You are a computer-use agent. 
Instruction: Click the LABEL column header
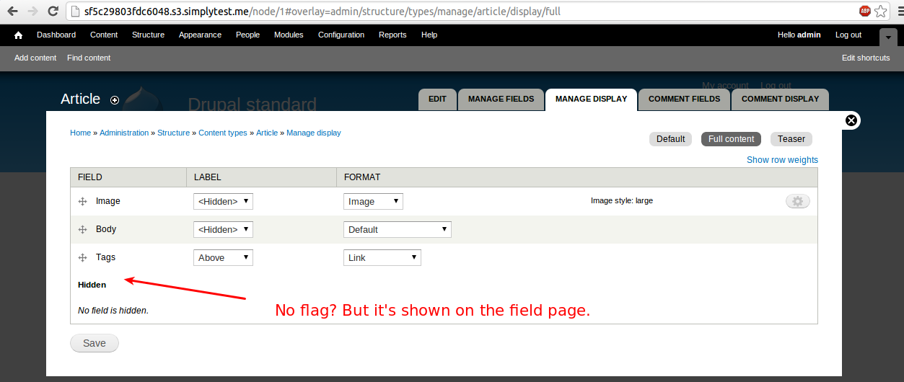[x=208, y=177]
